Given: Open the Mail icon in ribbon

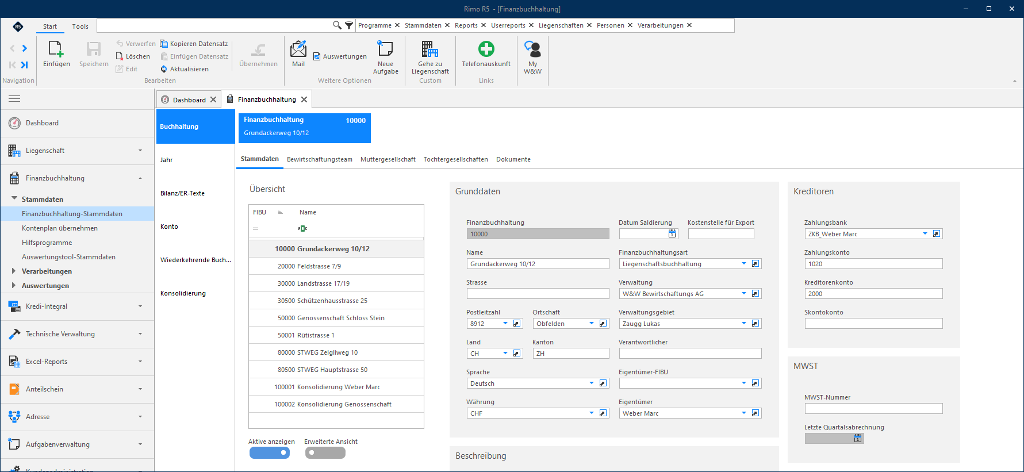Looking at the screenshot, I should pos(298,49).
